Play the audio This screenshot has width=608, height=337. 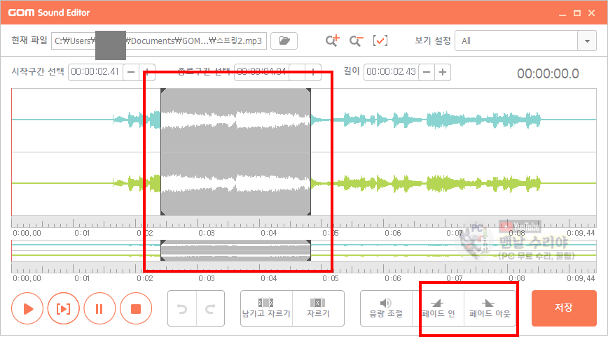click(27, 308)
